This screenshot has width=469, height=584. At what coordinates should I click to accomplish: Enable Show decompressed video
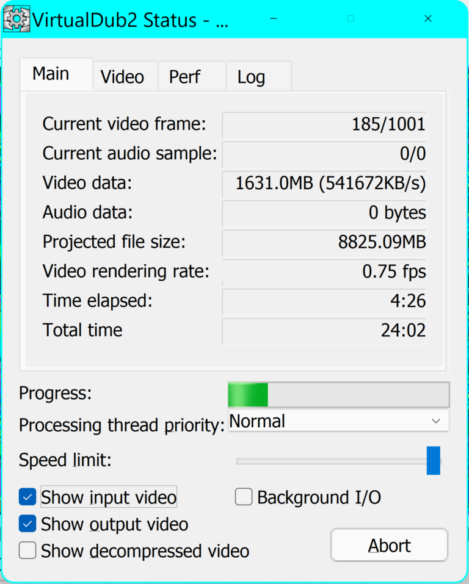pos(27,551)
